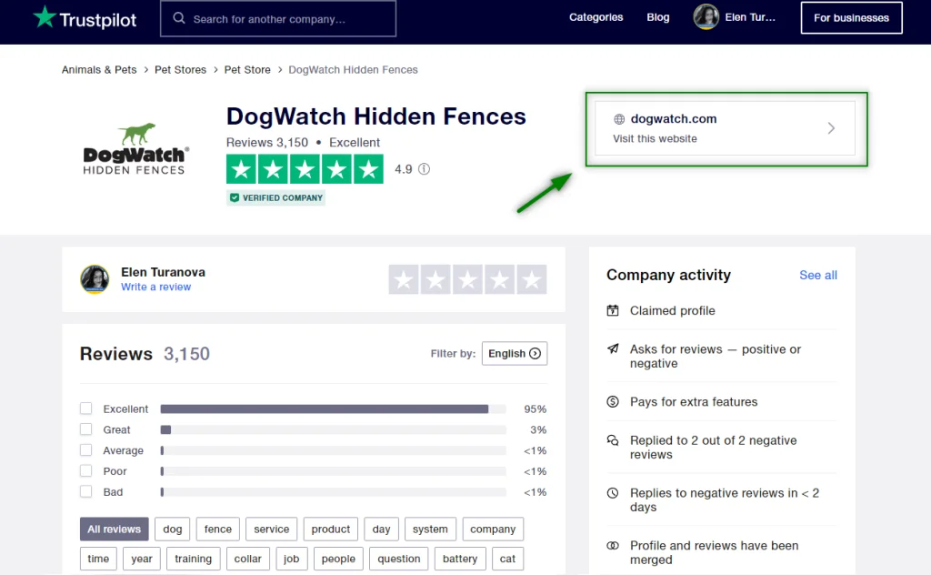931x575 pixels.
Task: Select the fifth star in review rating
Action: [x=532, y=279]
